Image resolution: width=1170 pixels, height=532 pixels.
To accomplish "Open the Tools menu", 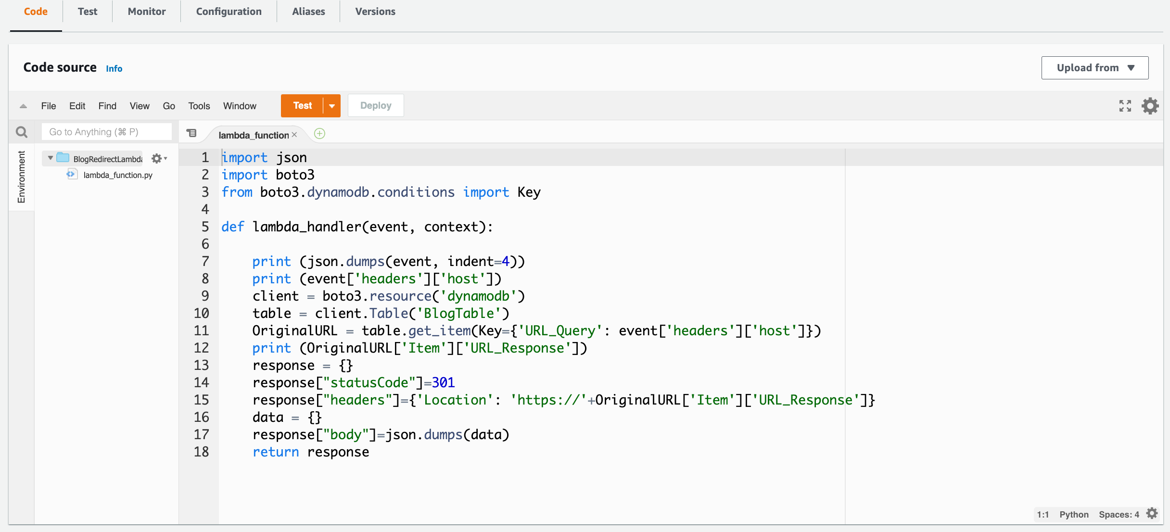I will (x=199, y=106).
